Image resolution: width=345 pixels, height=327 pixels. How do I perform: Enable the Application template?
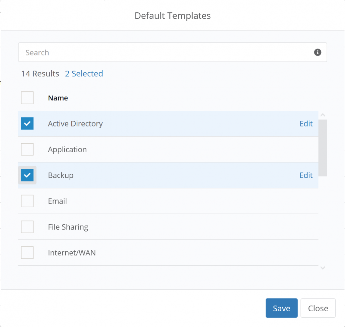coord(27,149)
